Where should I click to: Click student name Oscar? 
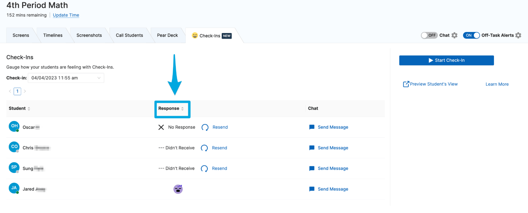click(x=29, y=127)
